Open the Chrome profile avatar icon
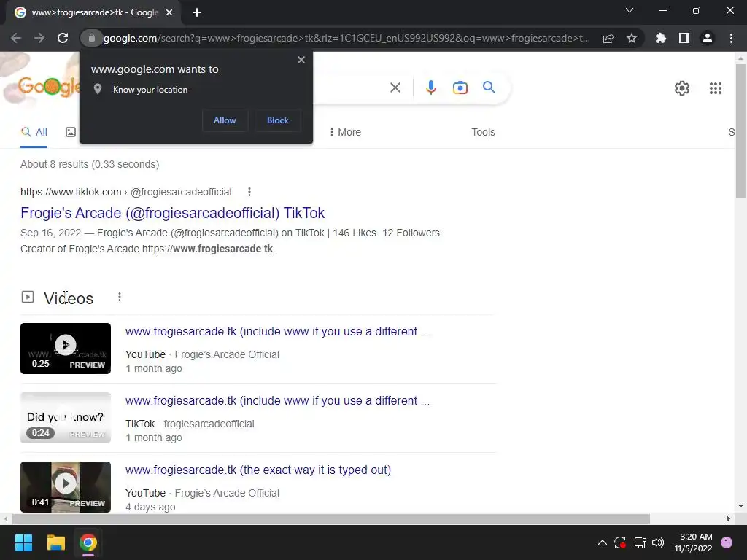 tap(708, 38)
